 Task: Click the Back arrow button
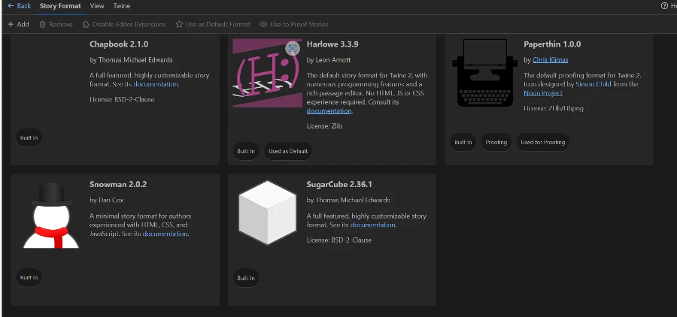(11, 6)
